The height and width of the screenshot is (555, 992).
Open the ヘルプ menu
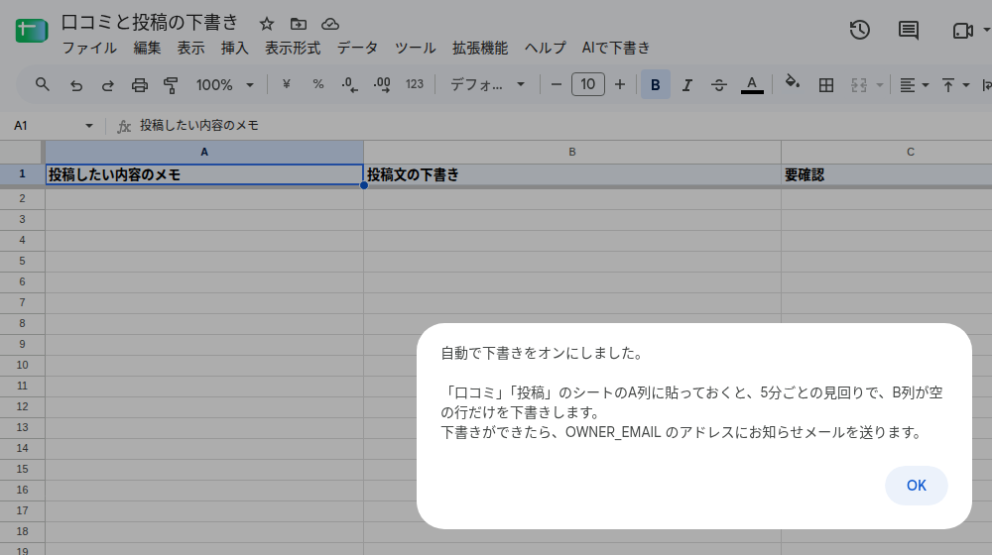tap(545, 48)
